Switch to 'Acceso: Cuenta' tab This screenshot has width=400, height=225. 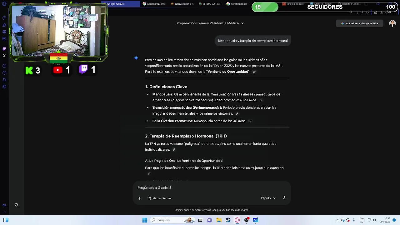(x=154, y=4)
